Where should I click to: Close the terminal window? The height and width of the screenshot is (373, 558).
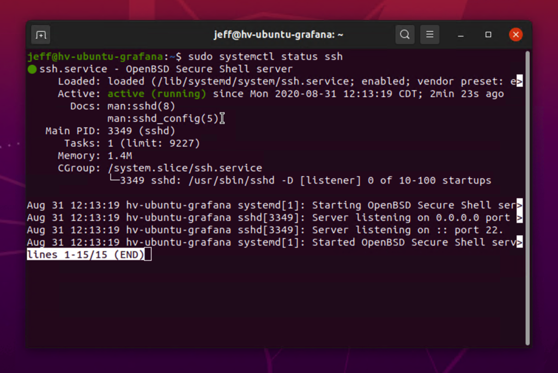tap(515, 34)
